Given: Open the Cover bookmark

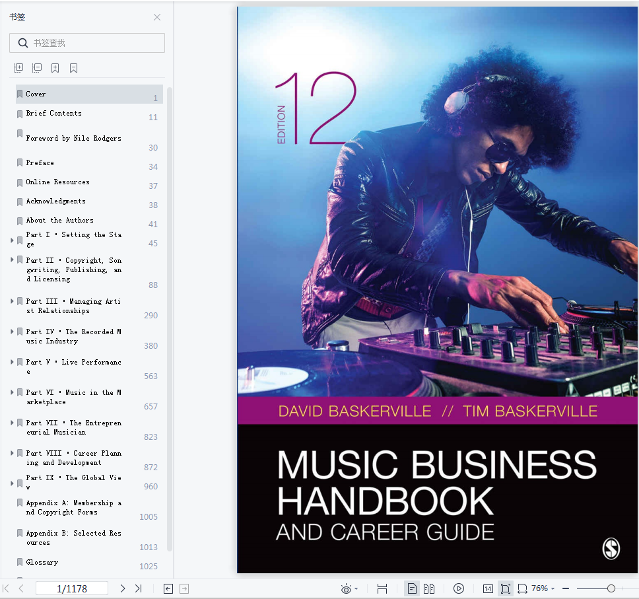Looking at the screenshot, I should (89, 94).
